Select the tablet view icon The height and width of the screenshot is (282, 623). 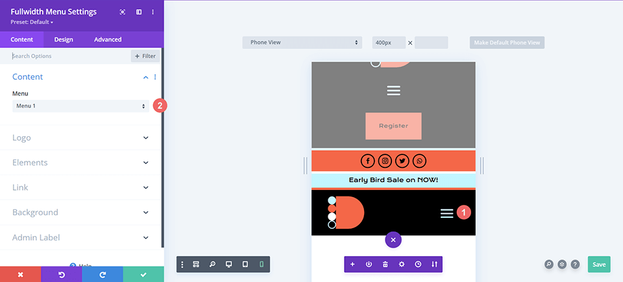(x=245, y=264)
